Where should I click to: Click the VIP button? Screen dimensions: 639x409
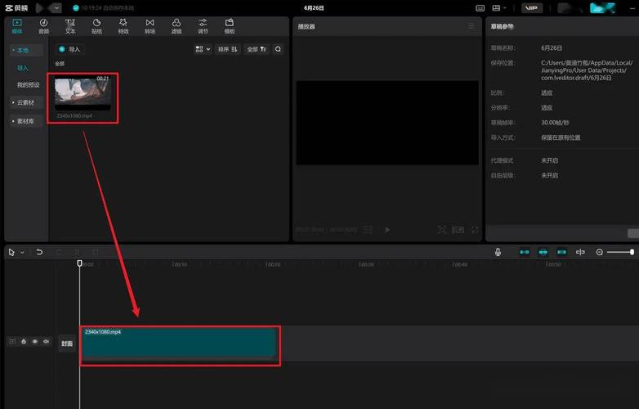[x=532, y=7]
